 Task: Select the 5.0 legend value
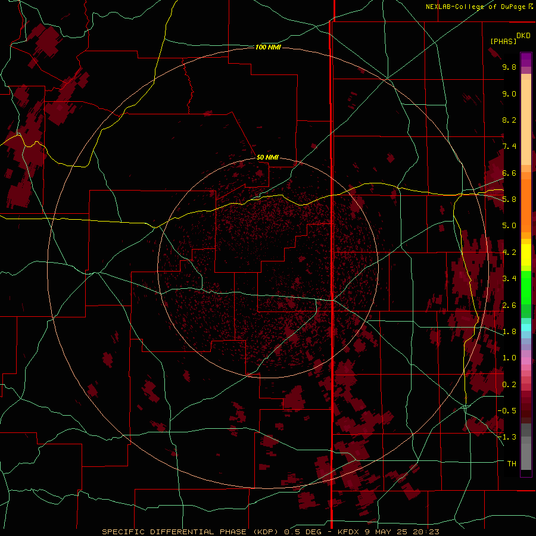[x=509, y=226]
